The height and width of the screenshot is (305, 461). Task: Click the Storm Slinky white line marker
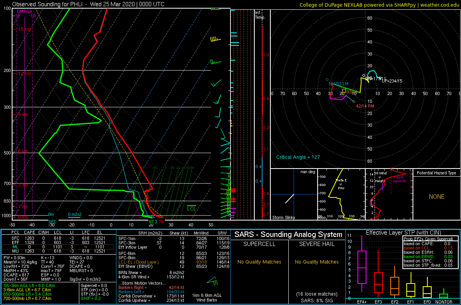point(289,199)
